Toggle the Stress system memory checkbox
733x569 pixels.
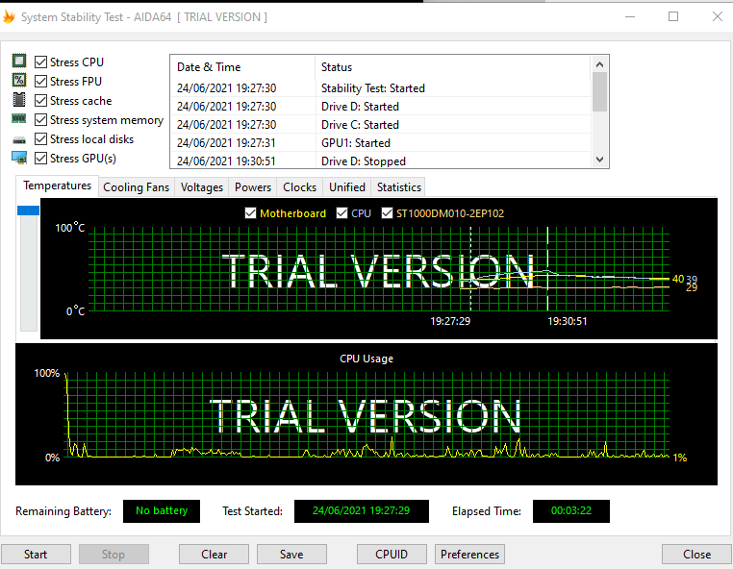point(41,120)
